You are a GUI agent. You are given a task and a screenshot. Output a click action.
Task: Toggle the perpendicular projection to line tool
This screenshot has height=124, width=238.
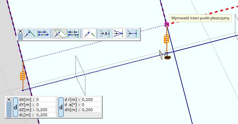pyautogui.click(x=89, y=34)
